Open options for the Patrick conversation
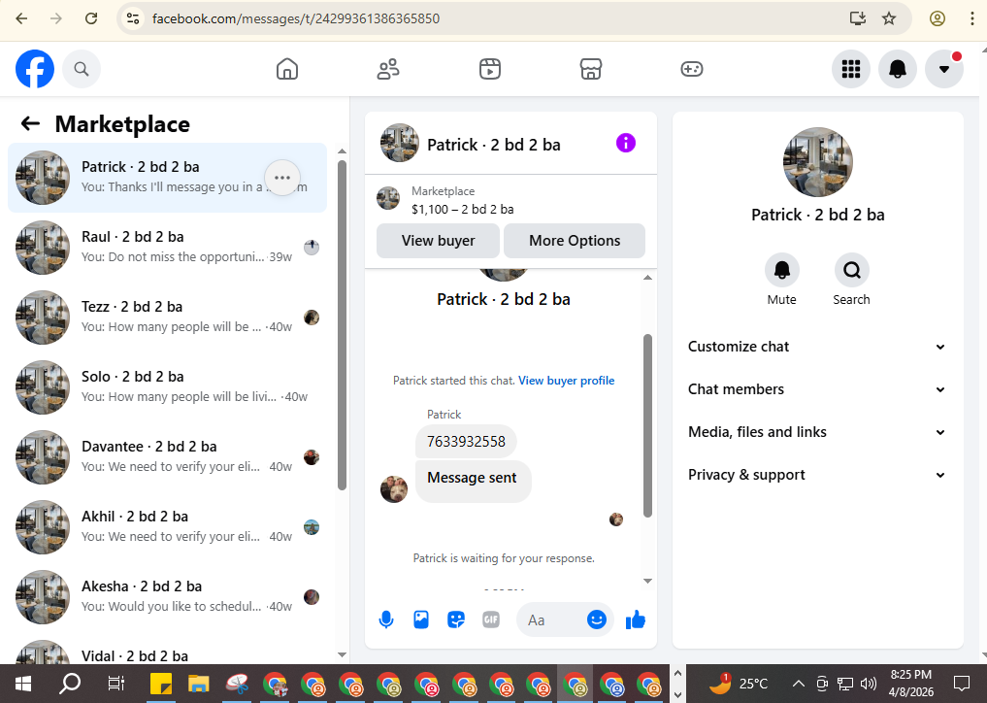The height and width of the screenshot is (703, 987). [x=282, y=178]
